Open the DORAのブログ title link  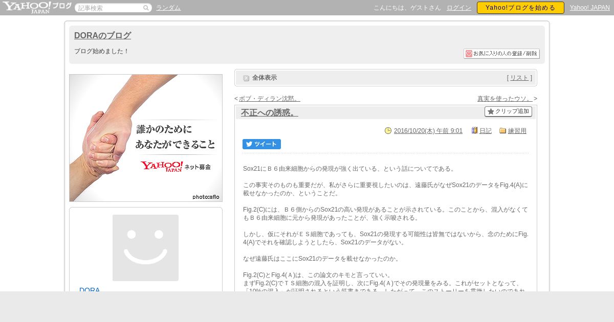click(102, 36)
